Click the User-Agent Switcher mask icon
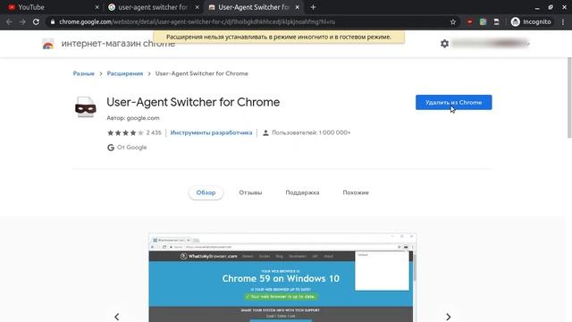 [86, 107]
